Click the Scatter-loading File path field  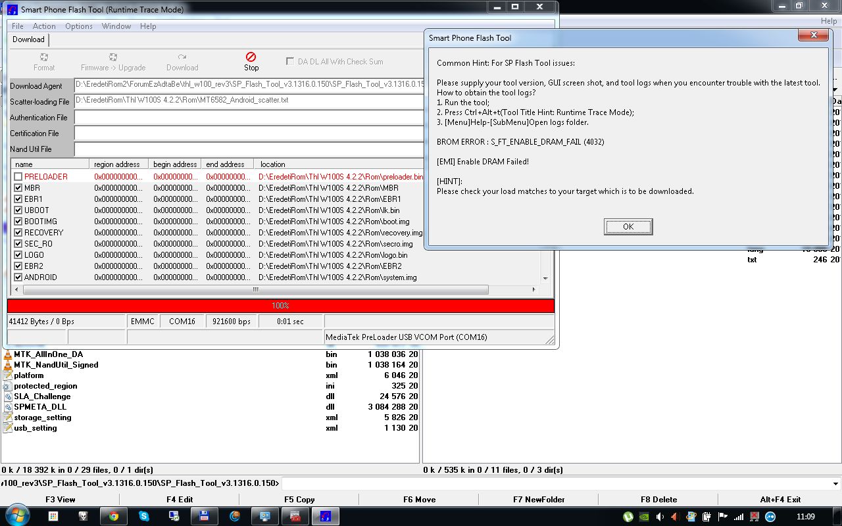tap(249, 101)
